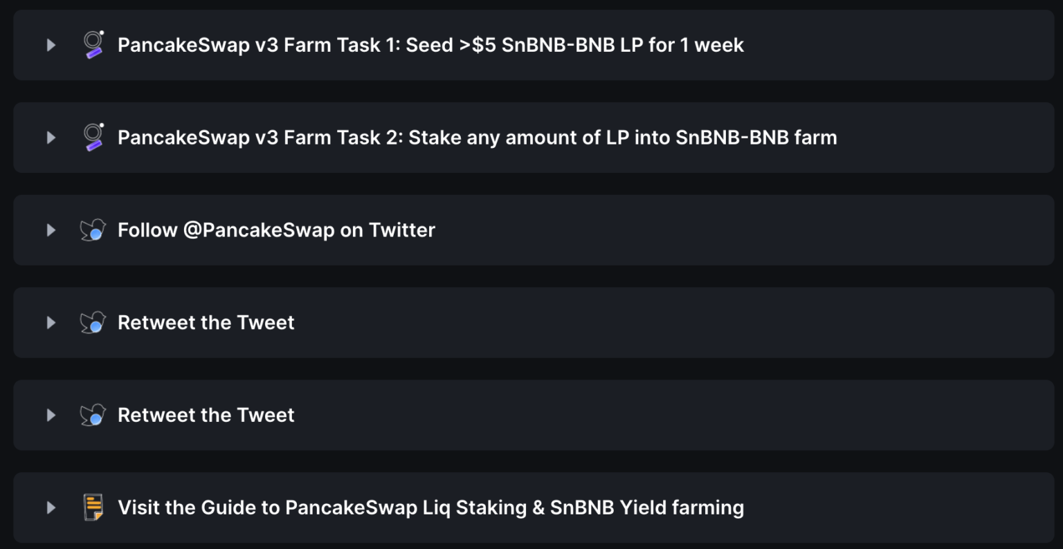Select the Follow @PancakeSwap on Twitter text
This screenshot has width=1063, height=549.
[276, 230]
